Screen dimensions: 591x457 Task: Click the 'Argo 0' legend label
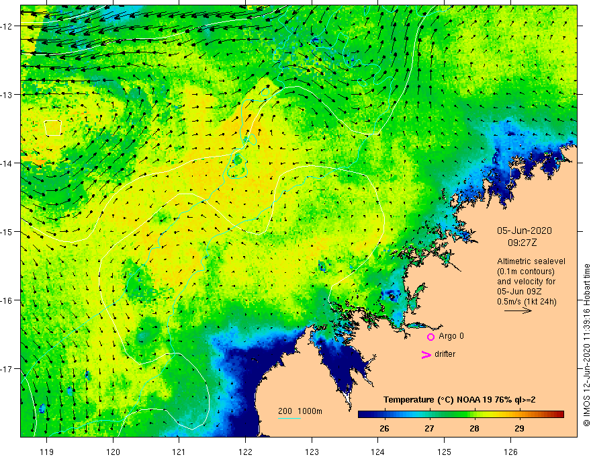click(x=451, y=336)
